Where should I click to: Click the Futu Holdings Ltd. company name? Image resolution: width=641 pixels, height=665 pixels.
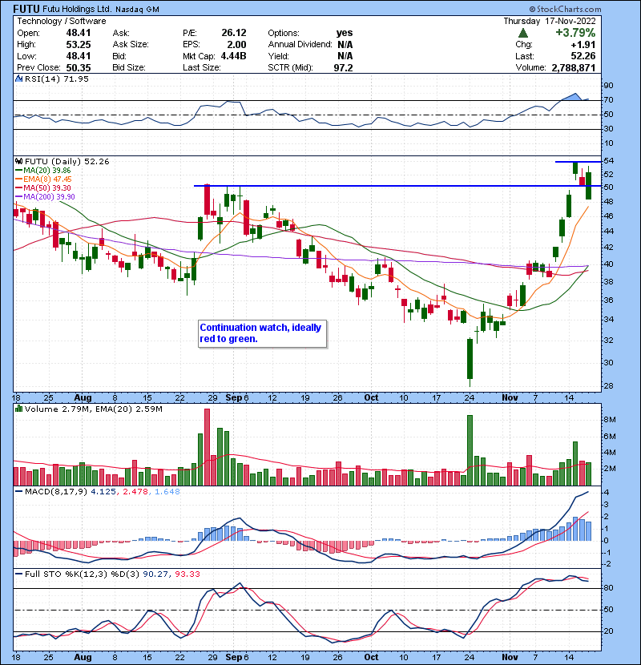point(77,9)
